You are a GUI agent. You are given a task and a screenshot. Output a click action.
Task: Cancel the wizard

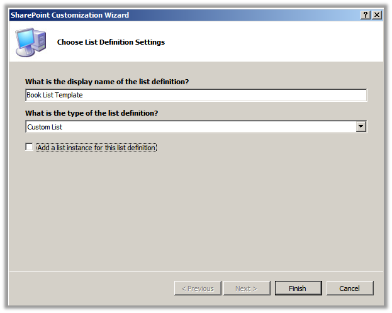pyautogui.click(x=350, y=288)
